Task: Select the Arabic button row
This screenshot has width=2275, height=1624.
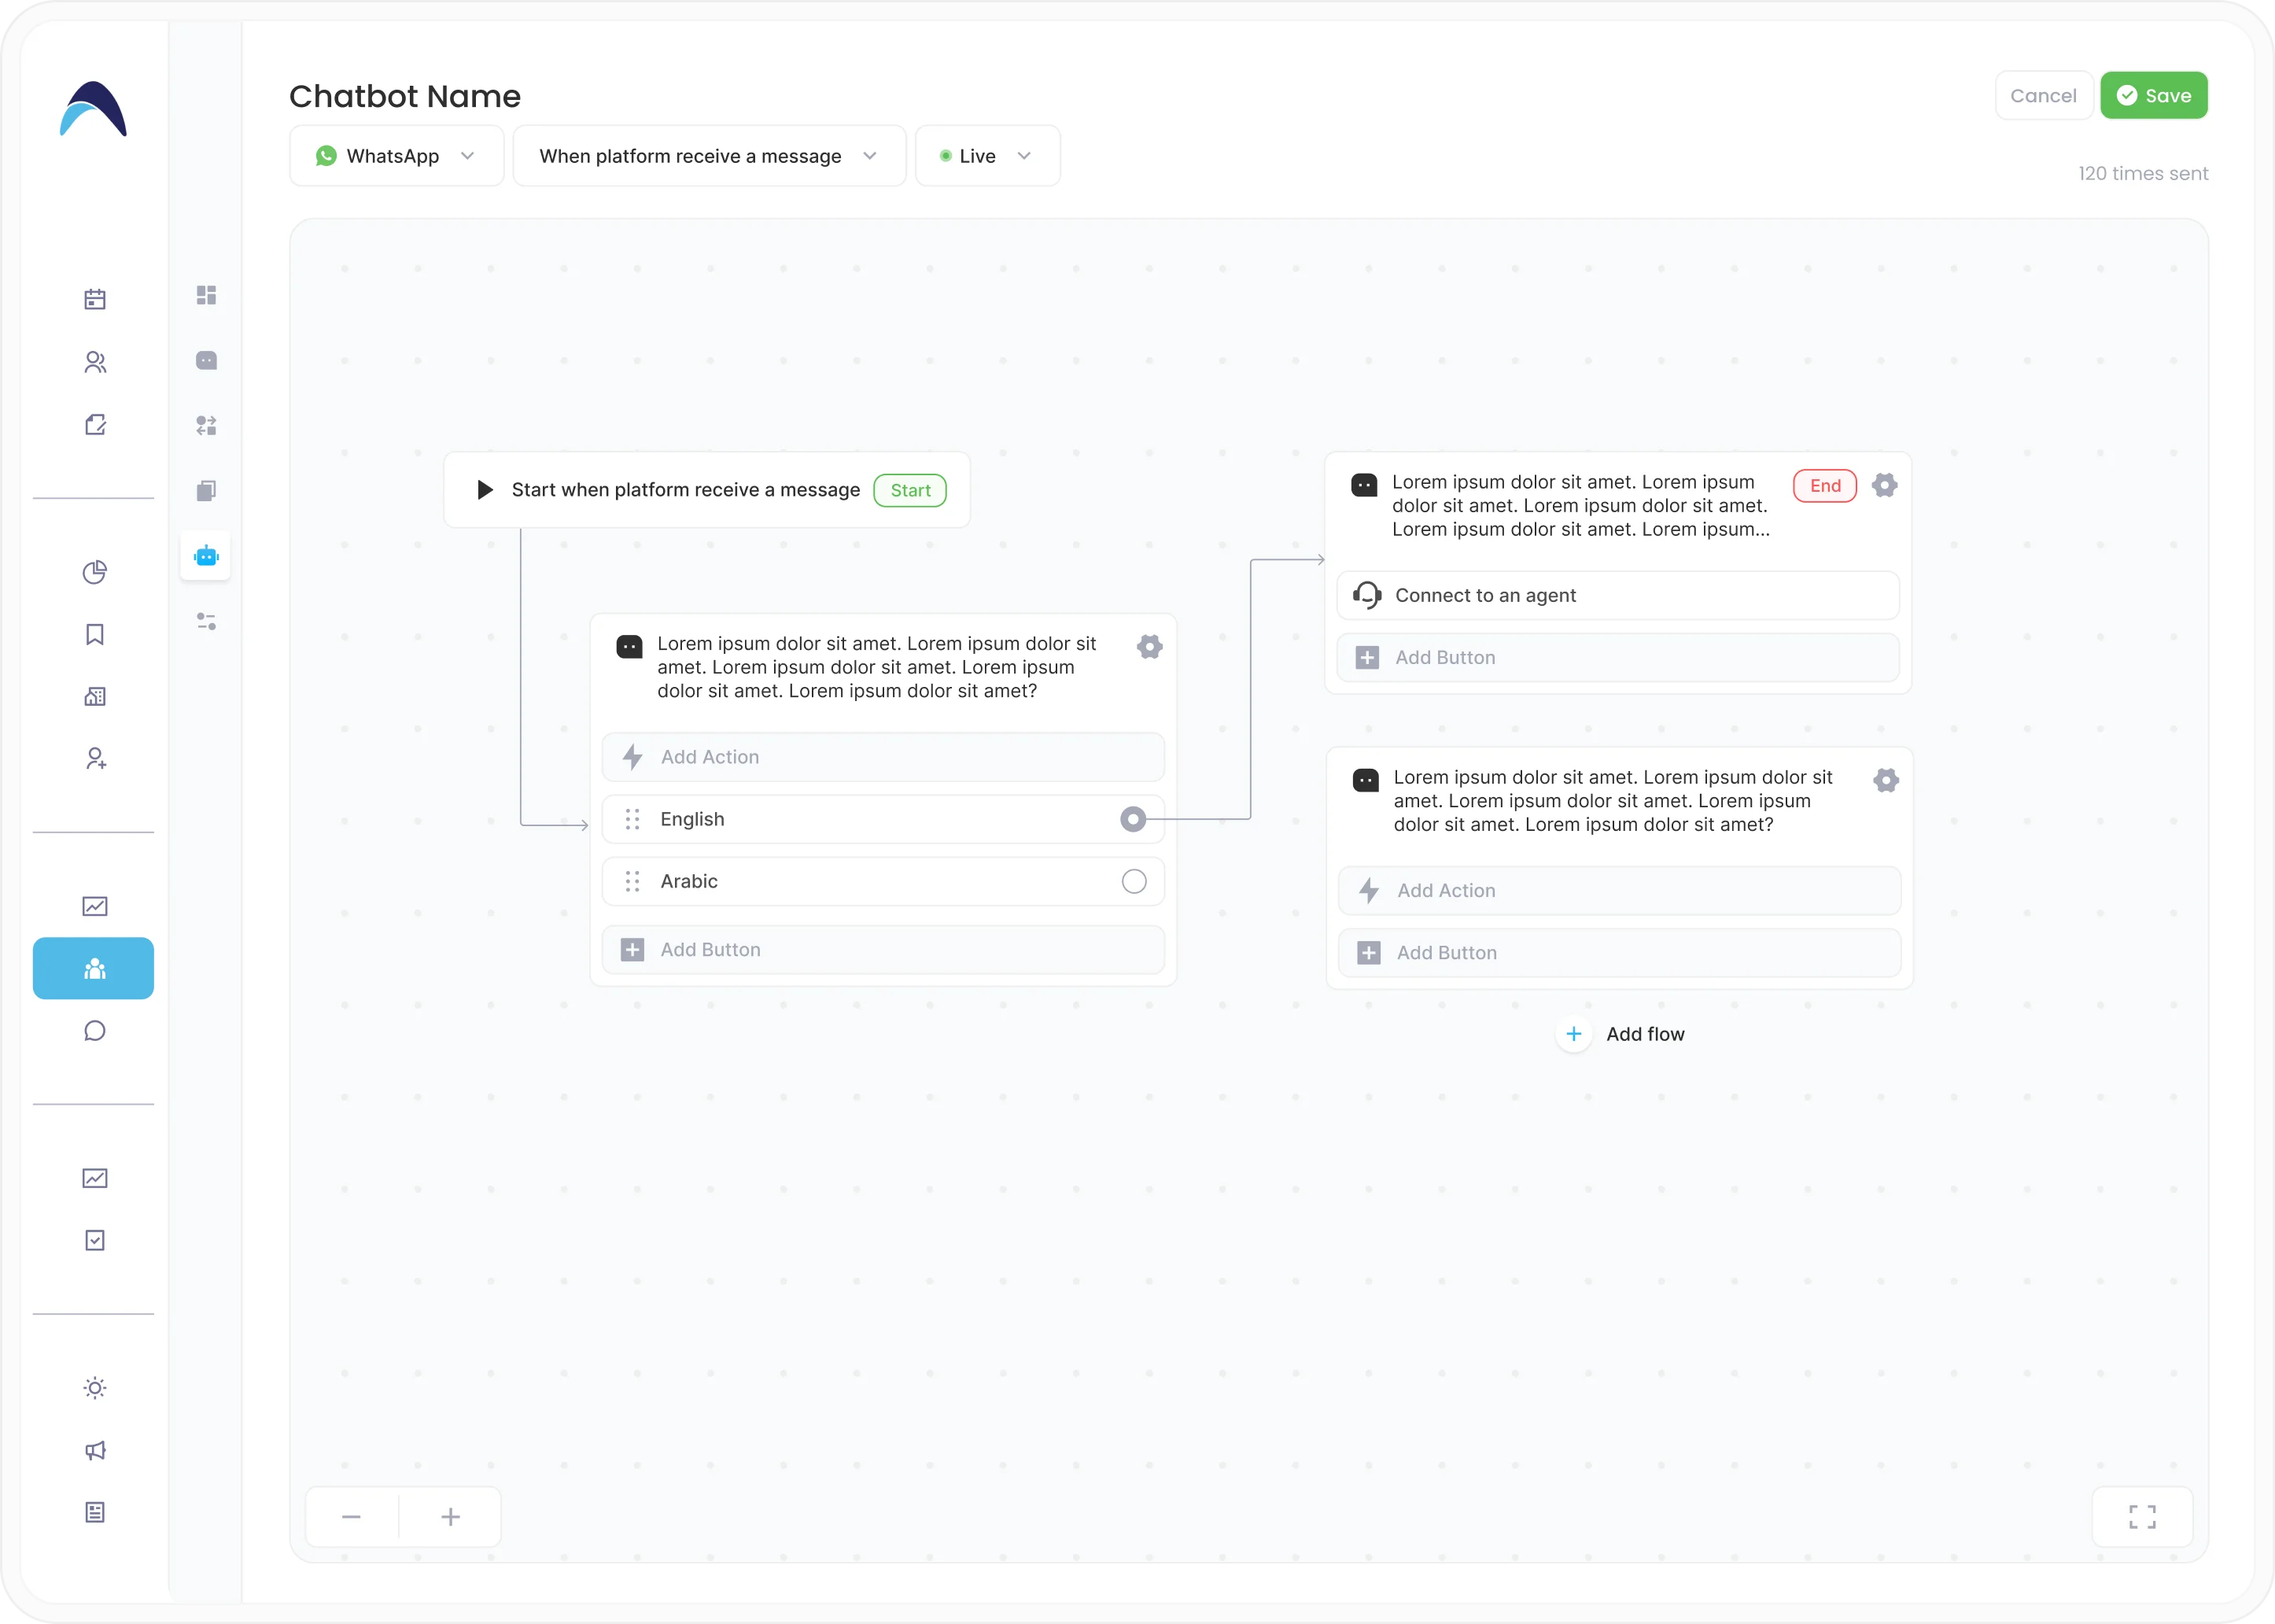Action: 883,881
